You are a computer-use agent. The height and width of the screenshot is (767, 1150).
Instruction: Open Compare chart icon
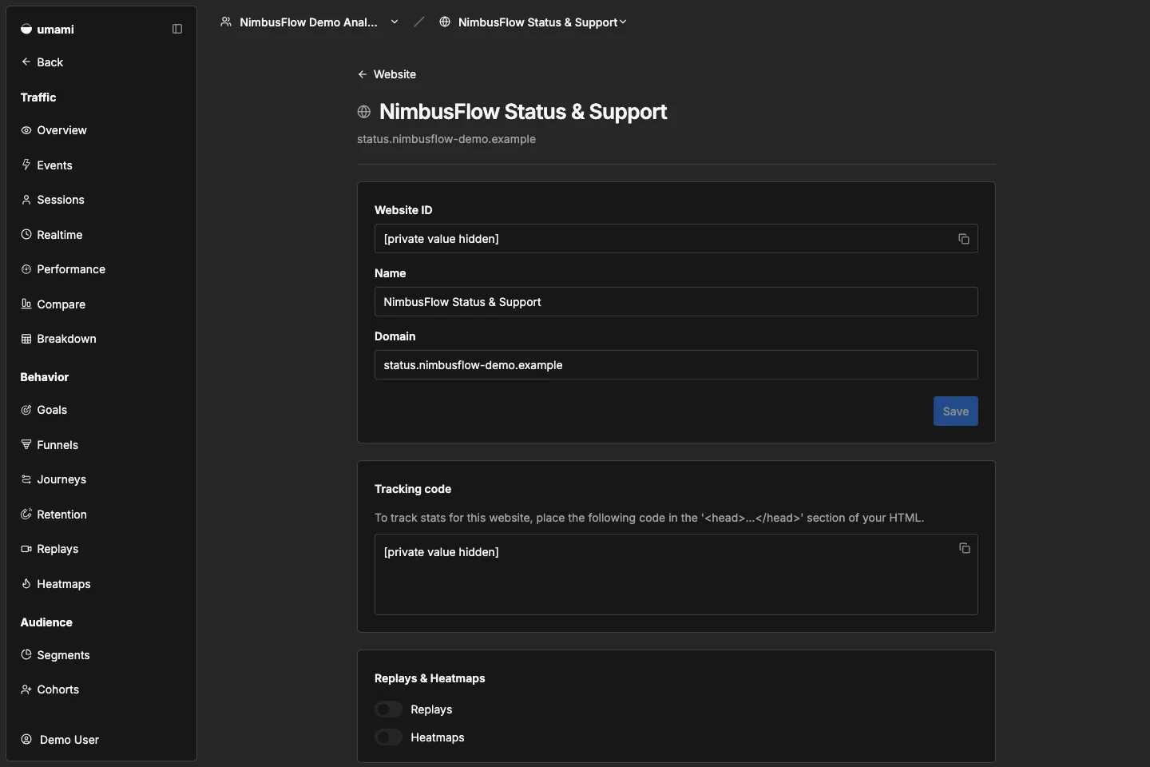(x=26, y=304)
